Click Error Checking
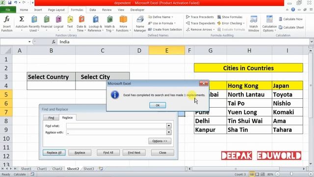This screenshot has width=314, height=177. coord(231,23)
